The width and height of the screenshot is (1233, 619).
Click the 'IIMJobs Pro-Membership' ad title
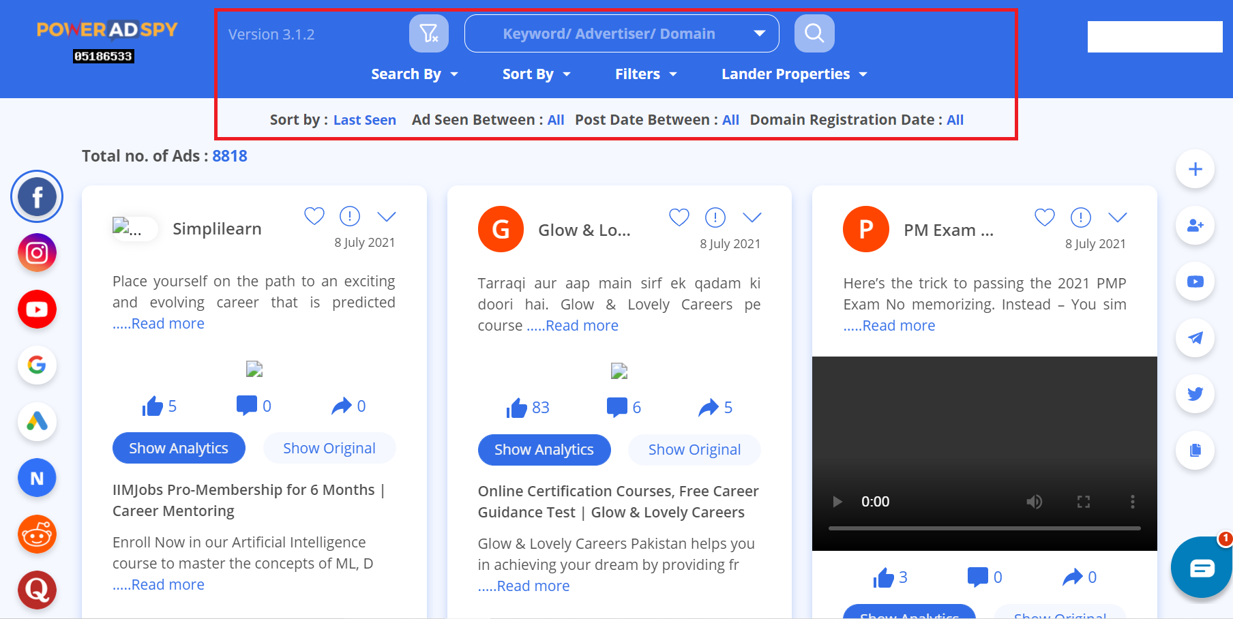click(249, 500)
